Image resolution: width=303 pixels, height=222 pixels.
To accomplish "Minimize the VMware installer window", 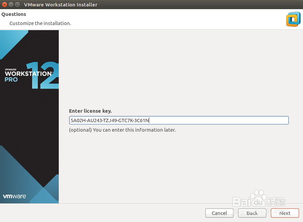I will coord(10,4).
